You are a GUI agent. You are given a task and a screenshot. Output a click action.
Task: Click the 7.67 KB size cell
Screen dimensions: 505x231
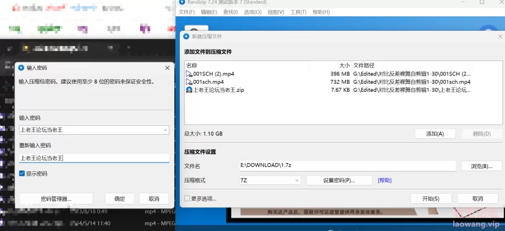(340, 90)
